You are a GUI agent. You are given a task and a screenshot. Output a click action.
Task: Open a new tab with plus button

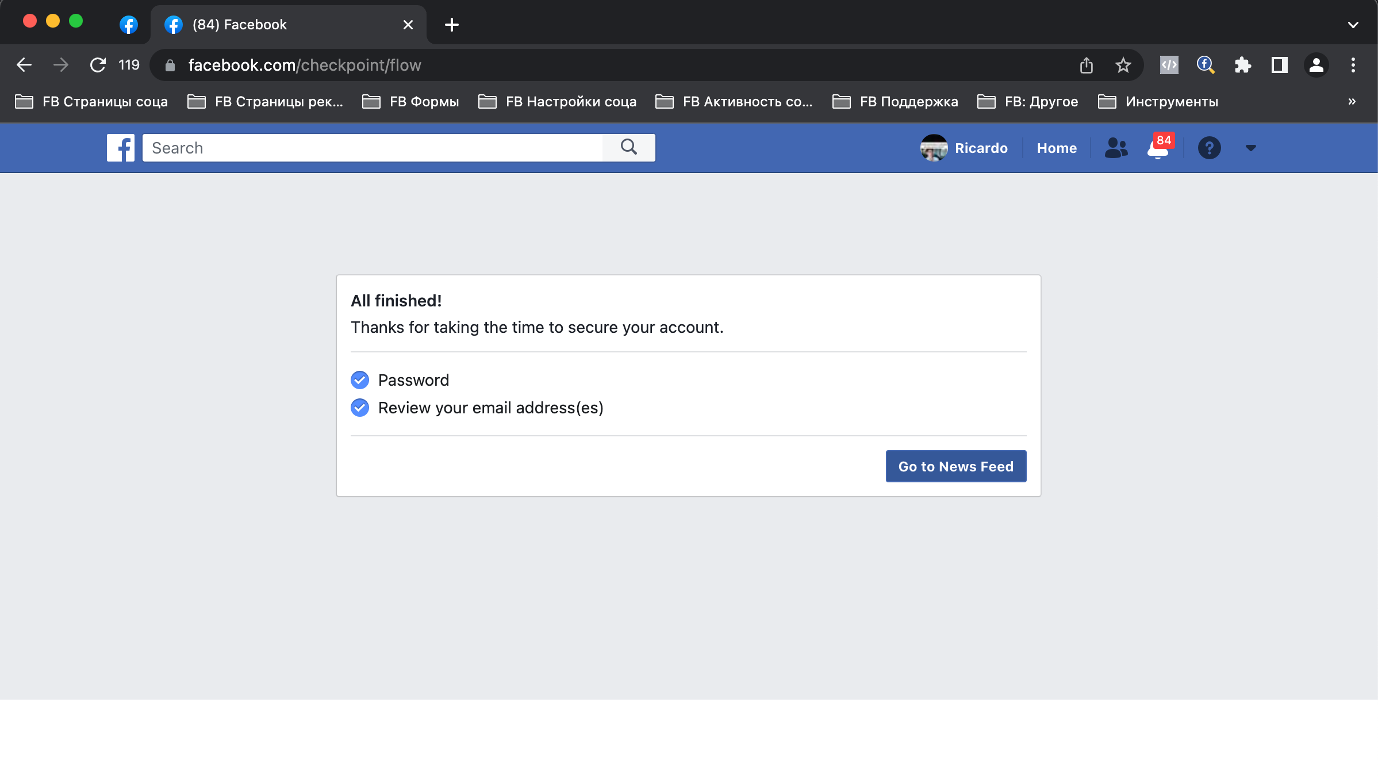tap(452, 25)
